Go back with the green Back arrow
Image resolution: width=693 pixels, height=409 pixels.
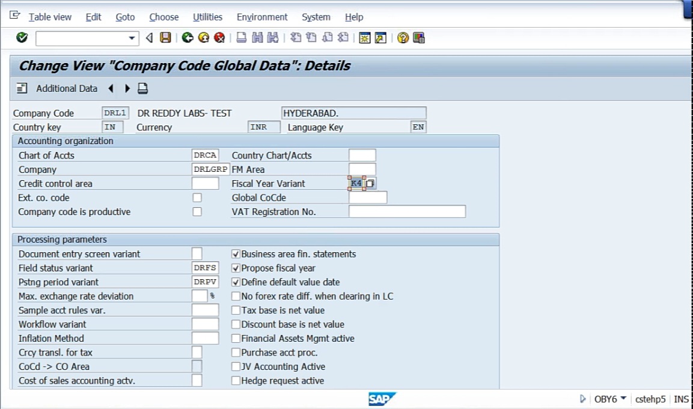coord(188,38)
